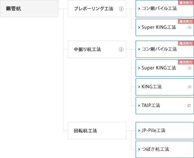Open コン剛パイル工法 link under 中掘り杭工法
This screenshot has width=194, height=158.
(x=159, y=49)
